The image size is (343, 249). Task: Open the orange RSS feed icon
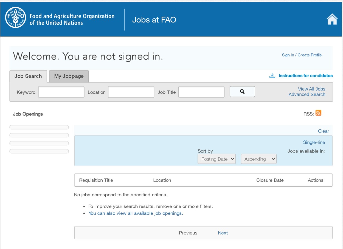click(318, 113)
